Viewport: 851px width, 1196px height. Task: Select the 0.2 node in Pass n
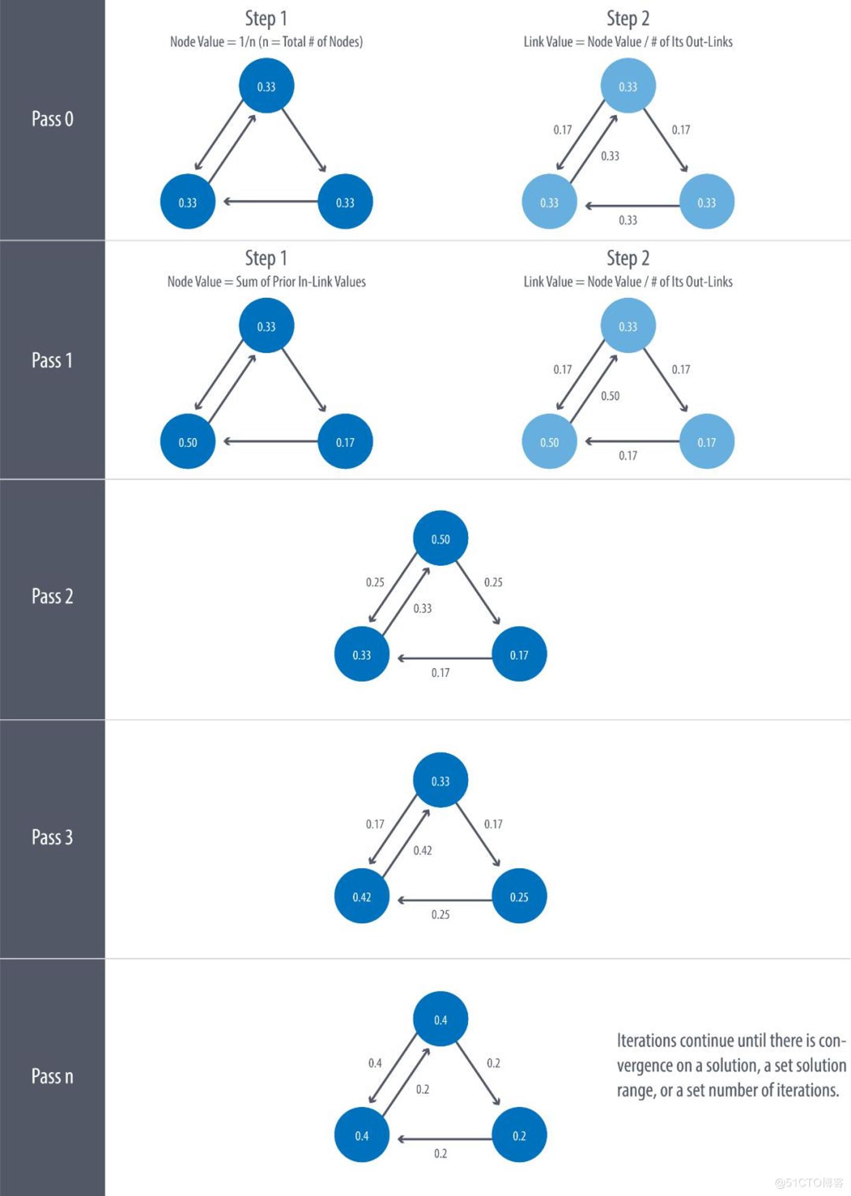[x=519, y=1135]
